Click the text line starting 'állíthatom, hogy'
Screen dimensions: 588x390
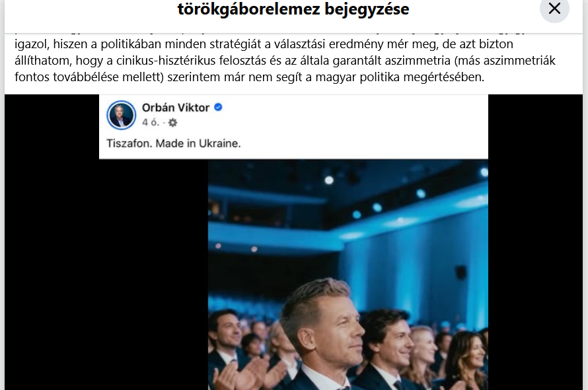[285, 61]
